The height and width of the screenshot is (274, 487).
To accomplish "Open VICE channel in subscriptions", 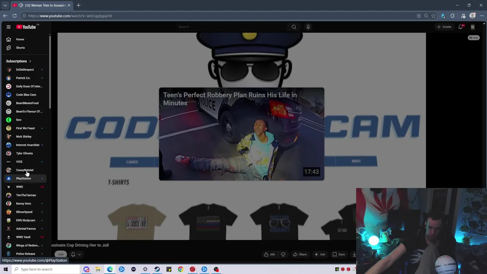I will pyautogui.click(x=25, y=162).
